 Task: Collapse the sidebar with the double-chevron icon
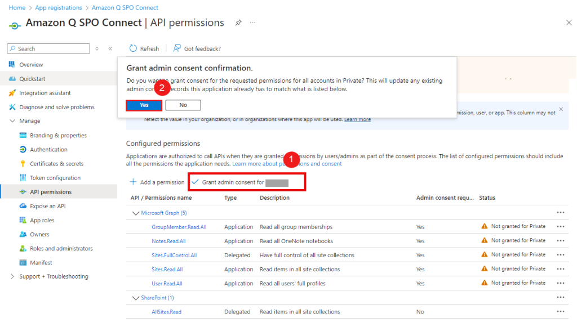coord(110,48)
